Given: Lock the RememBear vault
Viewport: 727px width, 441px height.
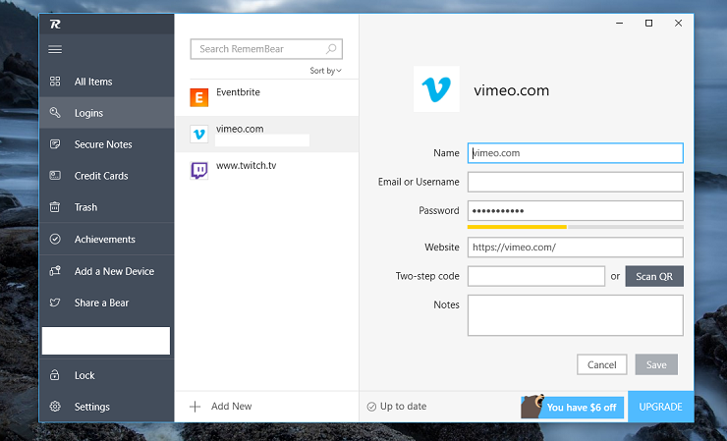Looking at the screenshot, I should (x=107, y=375).
